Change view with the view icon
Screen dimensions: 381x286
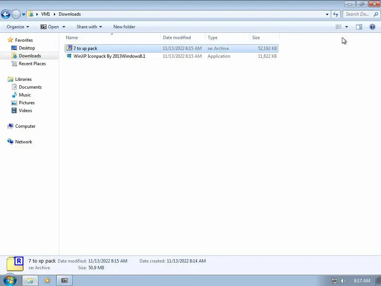click(339, 27)
